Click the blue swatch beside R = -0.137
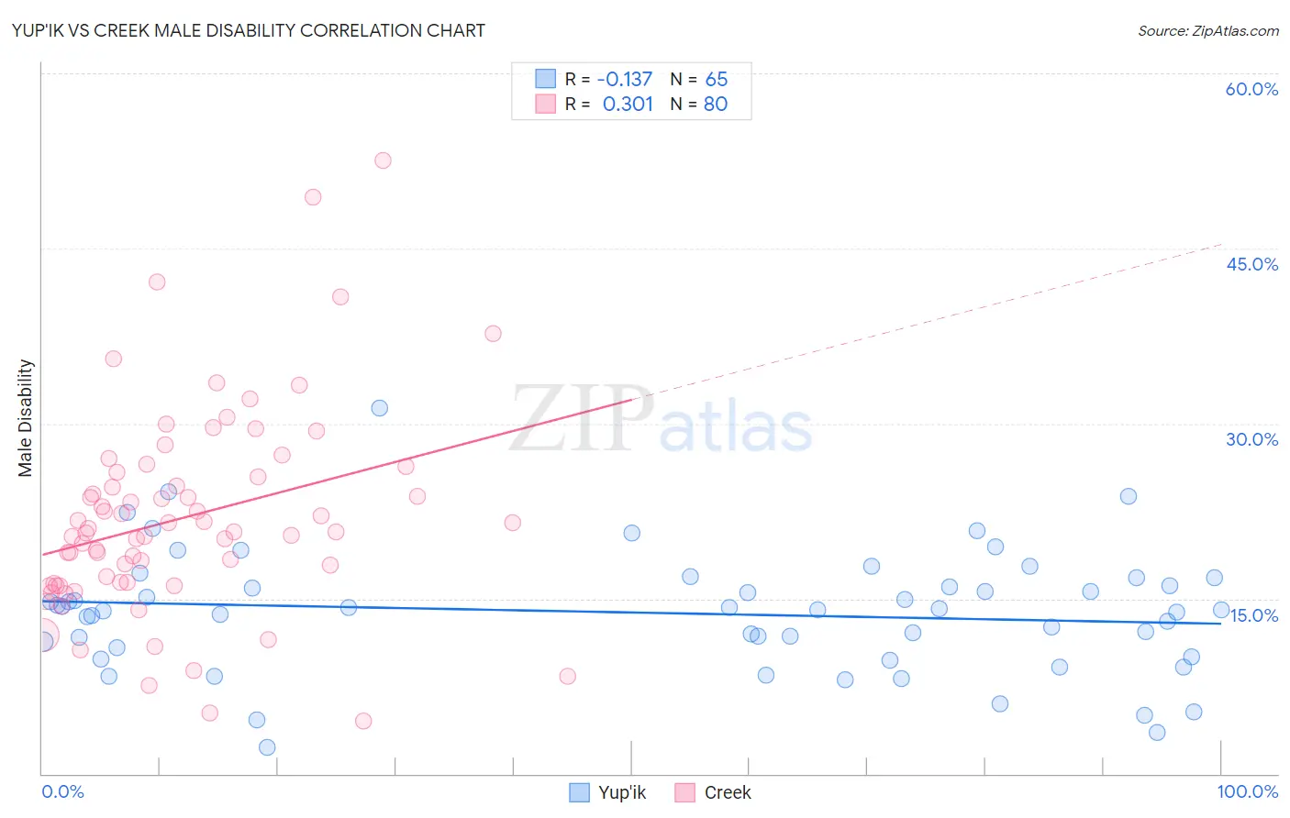This screenshot has width=1290, height=818. tap(546, 79)
